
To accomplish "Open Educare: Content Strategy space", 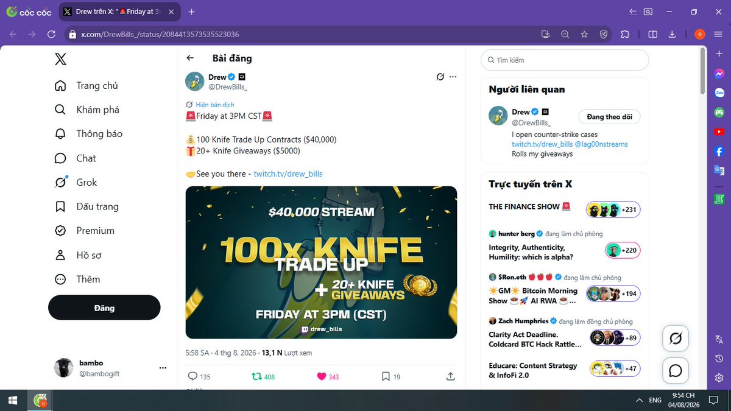I will tap(533, 370).
